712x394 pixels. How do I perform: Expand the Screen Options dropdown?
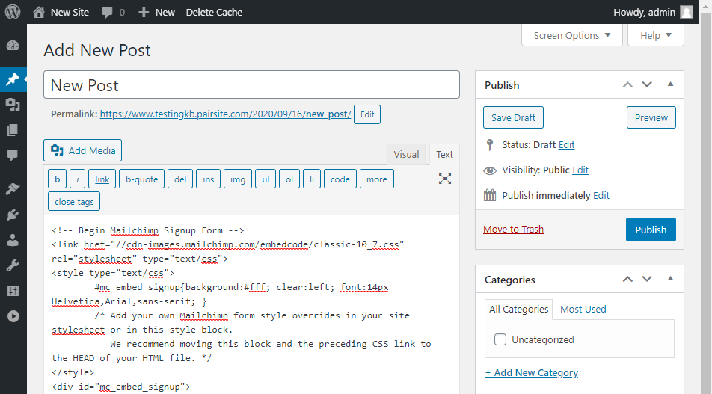pyautogui.click(x=571, y=35)
